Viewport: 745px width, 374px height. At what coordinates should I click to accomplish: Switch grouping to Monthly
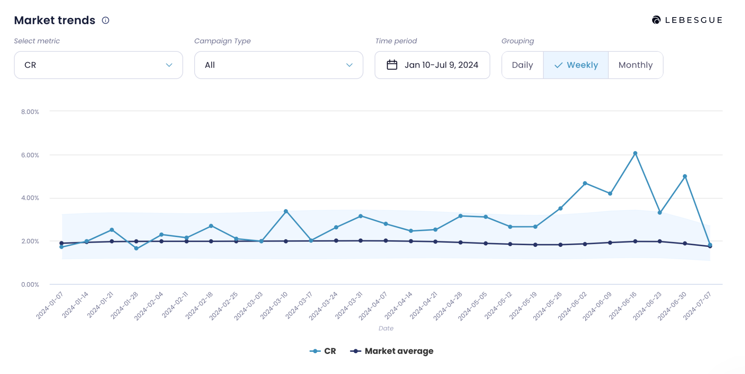pos(636,65)
